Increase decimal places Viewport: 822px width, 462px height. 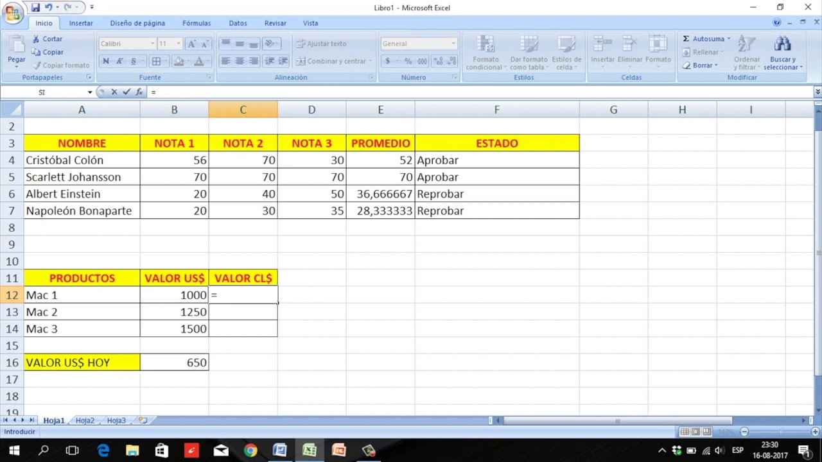(x=438, y=61)
